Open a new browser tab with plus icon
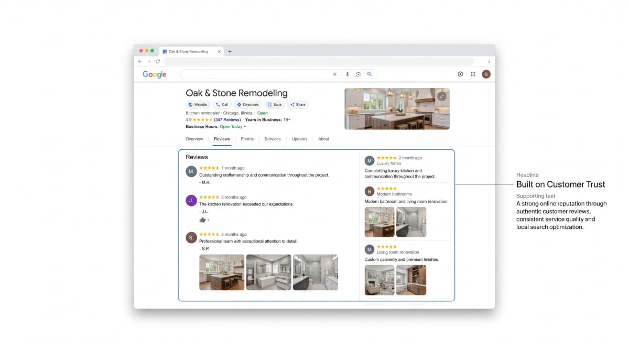Screen dimensions: 629x351 [230, 51]
